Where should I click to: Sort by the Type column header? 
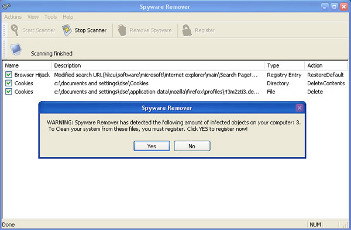point(284,65)
